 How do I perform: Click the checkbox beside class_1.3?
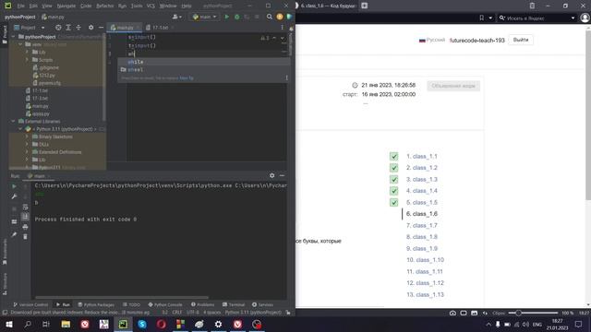(393, 180)
